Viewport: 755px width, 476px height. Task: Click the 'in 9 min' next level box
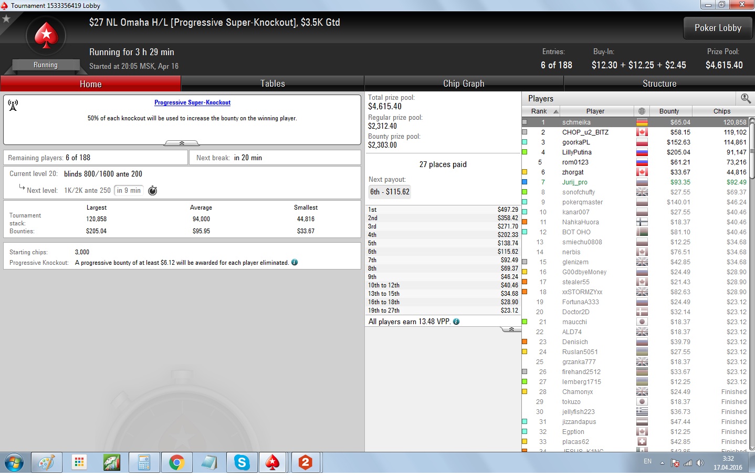tap(129, 191)
